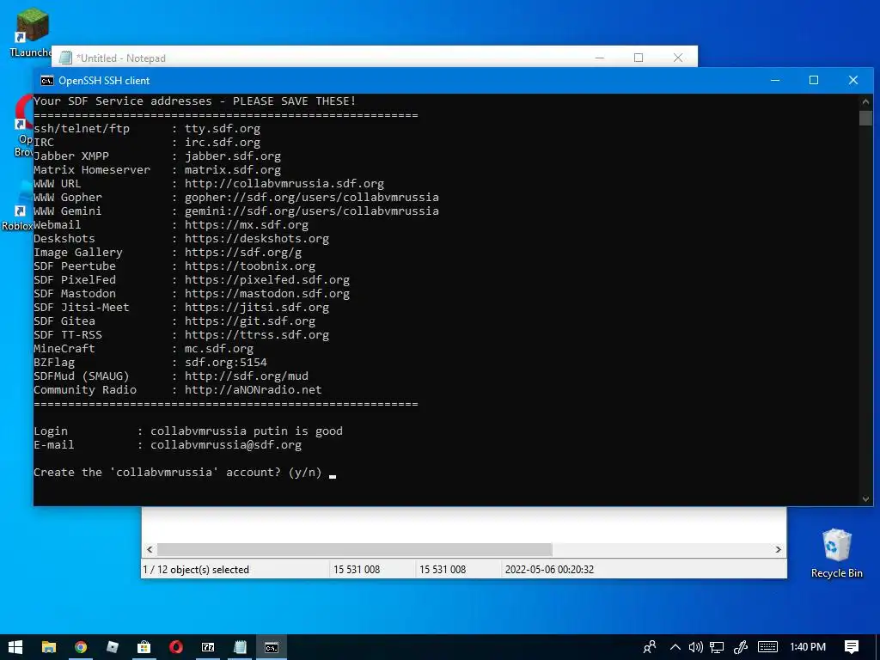Select the TLauncher desktop shortcut
Screen dimensions: 880x660
coord(31,33)
